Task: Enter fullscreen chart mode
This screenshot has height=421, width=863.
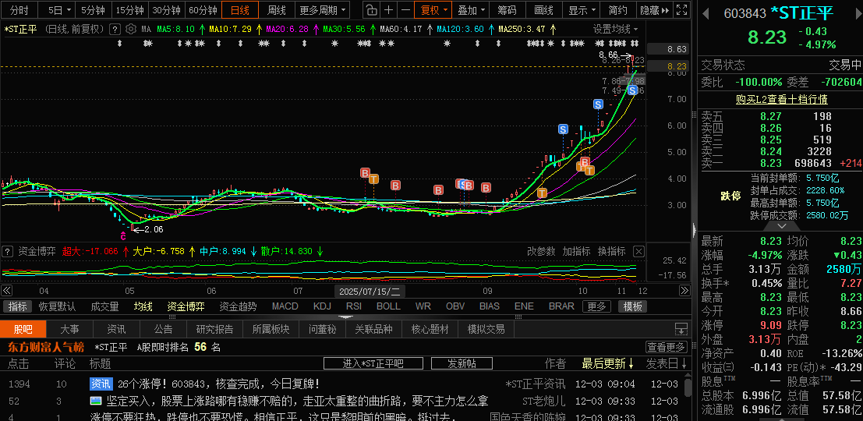Action: tap(681, 10)
